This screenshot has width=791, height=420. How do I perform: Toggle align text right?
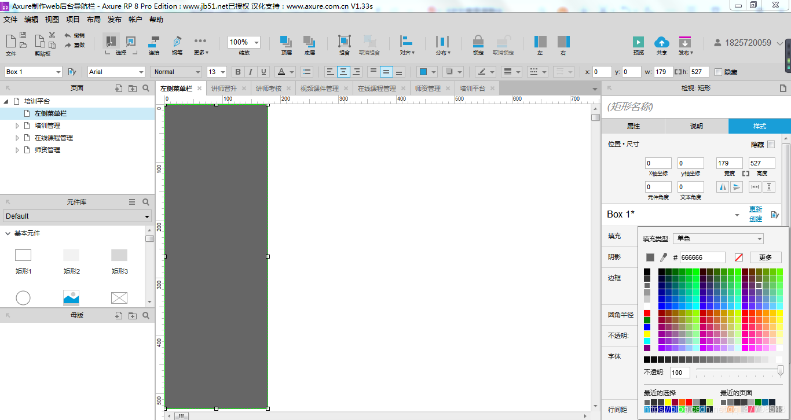pyautogui.click(x=357, y=72)
